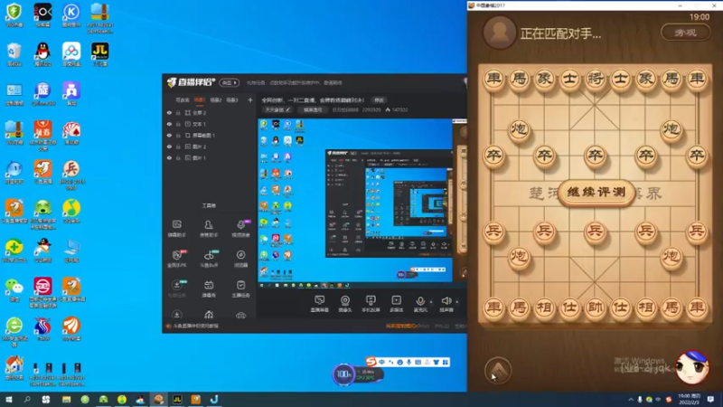
Task: Open the Windows Start menu
Action: (x=8, y=399)
